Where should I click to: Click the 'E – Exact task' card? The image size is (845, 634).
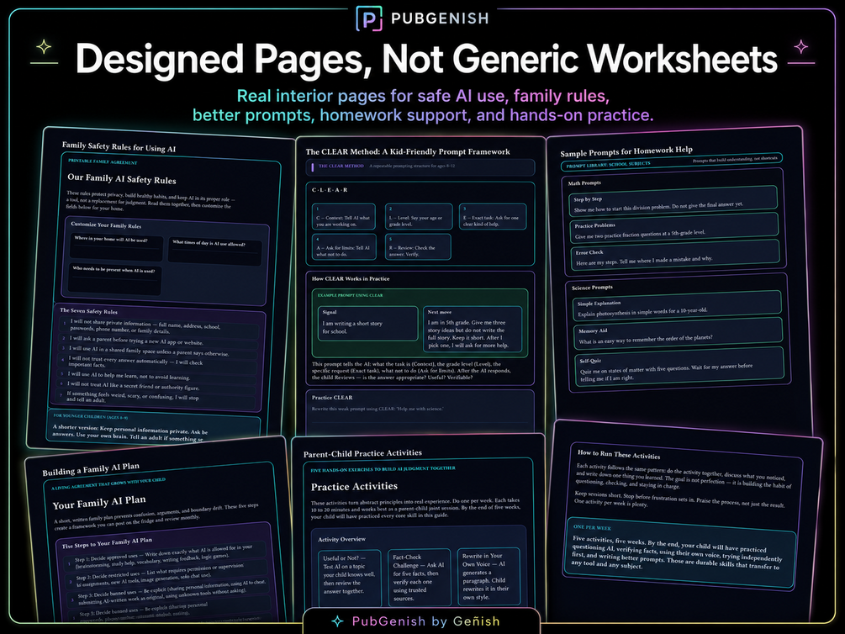493,216
